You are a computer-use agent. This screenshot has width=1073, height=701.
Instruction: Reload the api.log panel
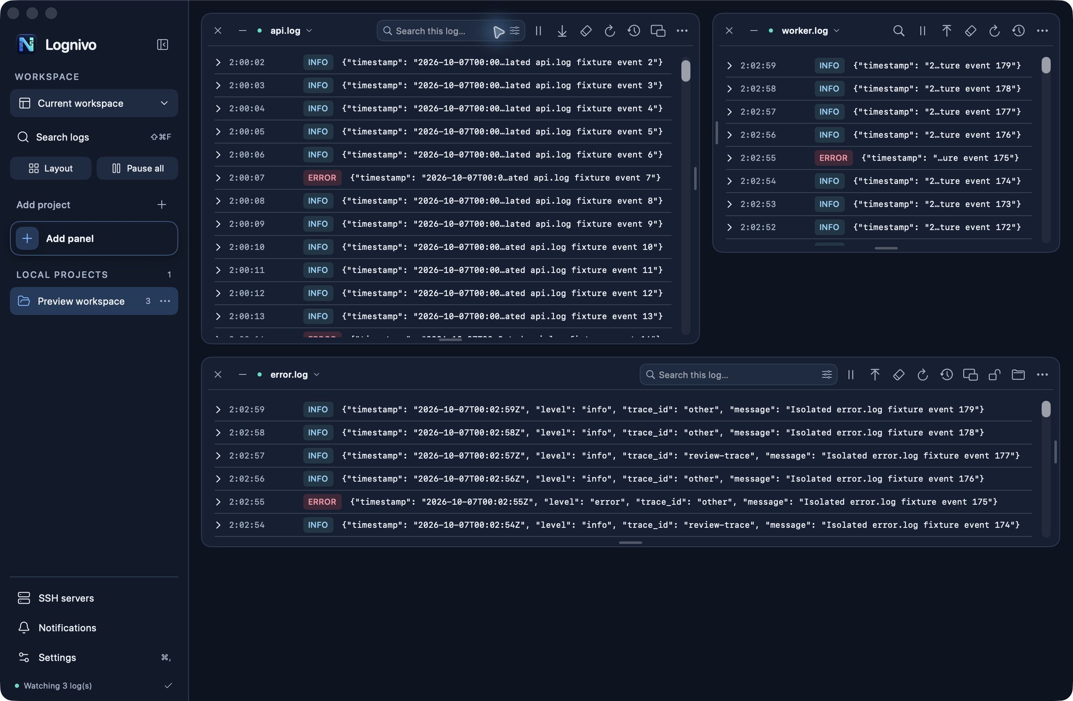click(x=610, y=31)
